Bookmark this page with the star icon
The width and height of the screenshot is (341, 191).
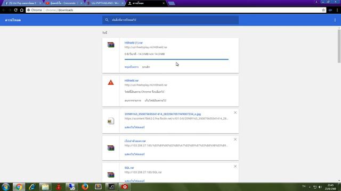pyautogui.click(x=323, y=10)
